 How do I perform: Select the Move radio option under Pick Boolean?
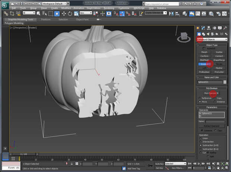[x=200, y=101]
